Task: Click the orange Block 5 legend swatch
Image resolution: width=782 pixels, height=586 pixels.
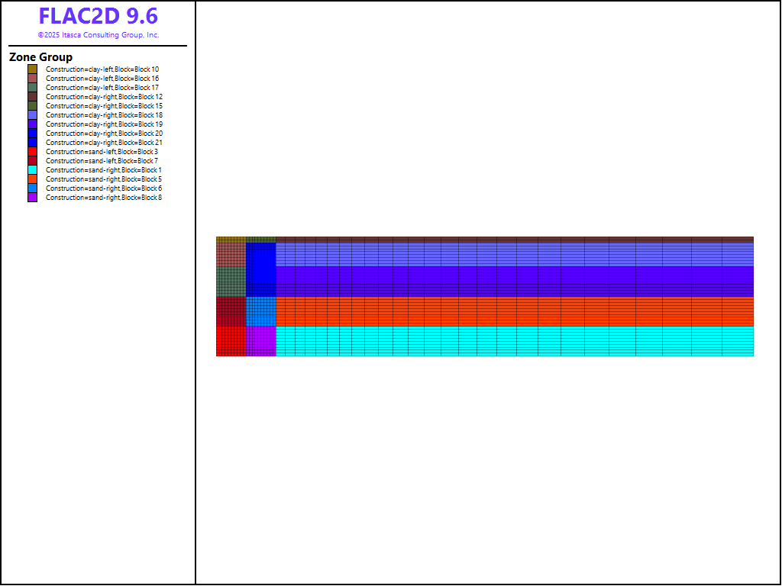Action: click(32, 179)
